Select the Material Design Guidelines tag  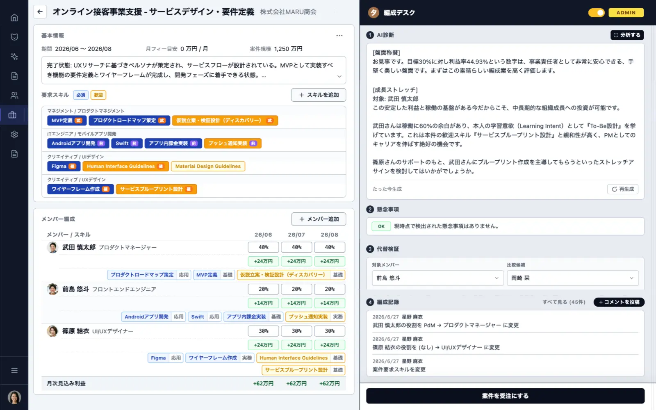click(x=208, y=166)
